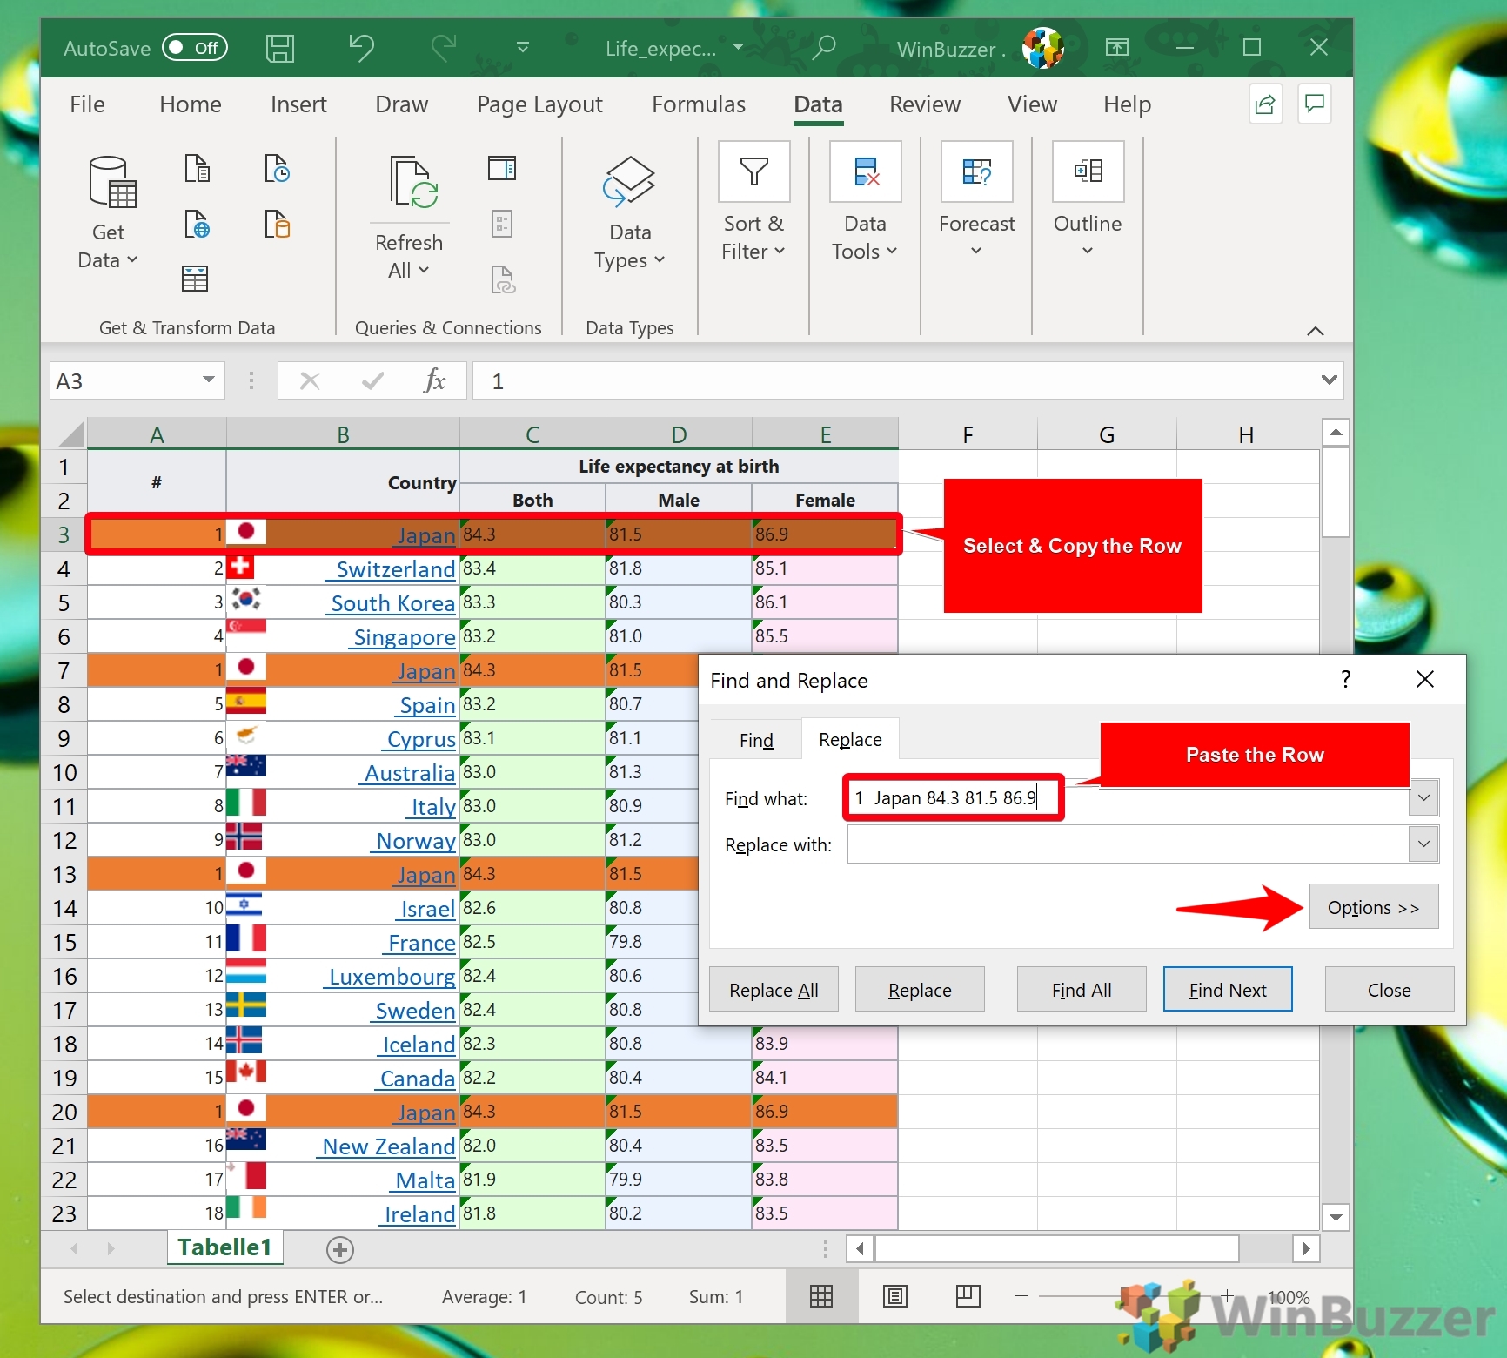Switch to the Find tab in dialog
The image size is (1507, 1358).
point(755,740)
